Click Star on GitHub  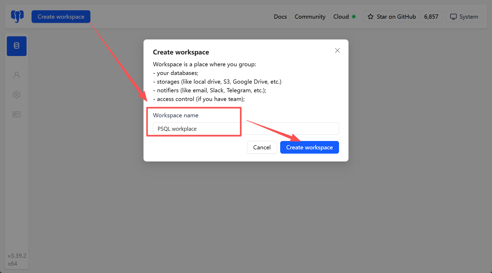392,17
